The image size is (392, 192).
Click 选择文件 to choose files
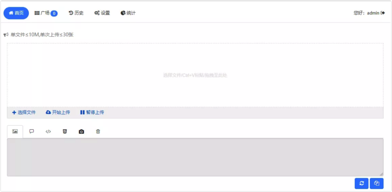[24, 112]
